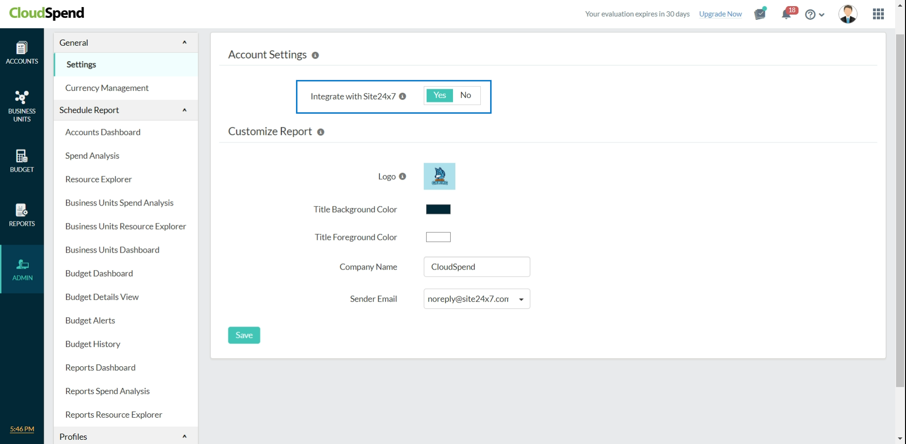Open the feedback checklist icon in header
This screenshot has height=444, width=906.
tap(760, 14)
